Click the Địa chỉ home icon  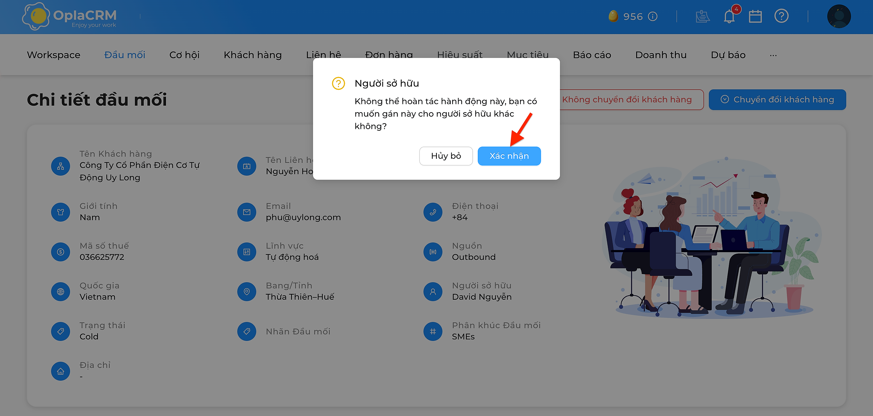(x=61, y=371)
